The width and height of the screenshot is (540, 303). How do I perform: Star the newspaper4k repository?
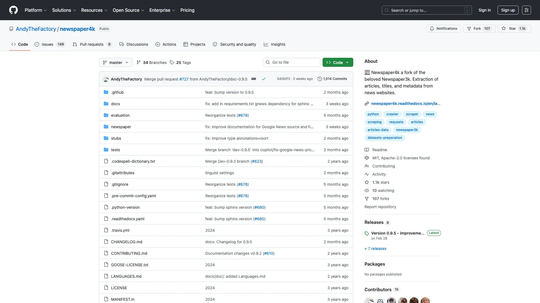[514, 29]
